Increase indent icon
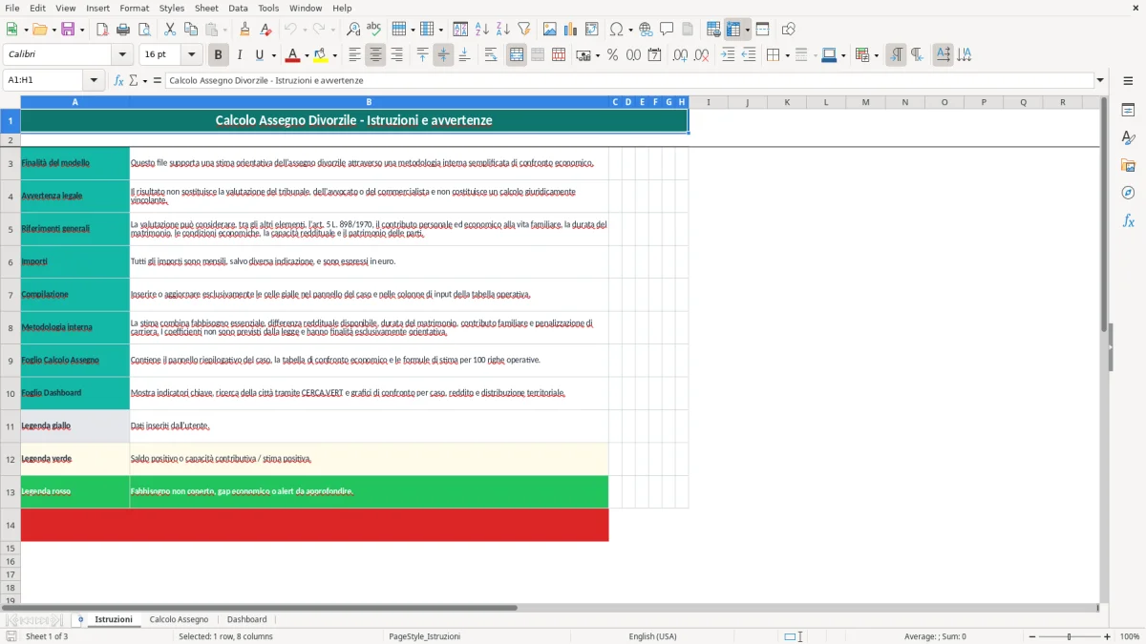The height and width of the screenshot is (644, 1146). pos(728,55)
